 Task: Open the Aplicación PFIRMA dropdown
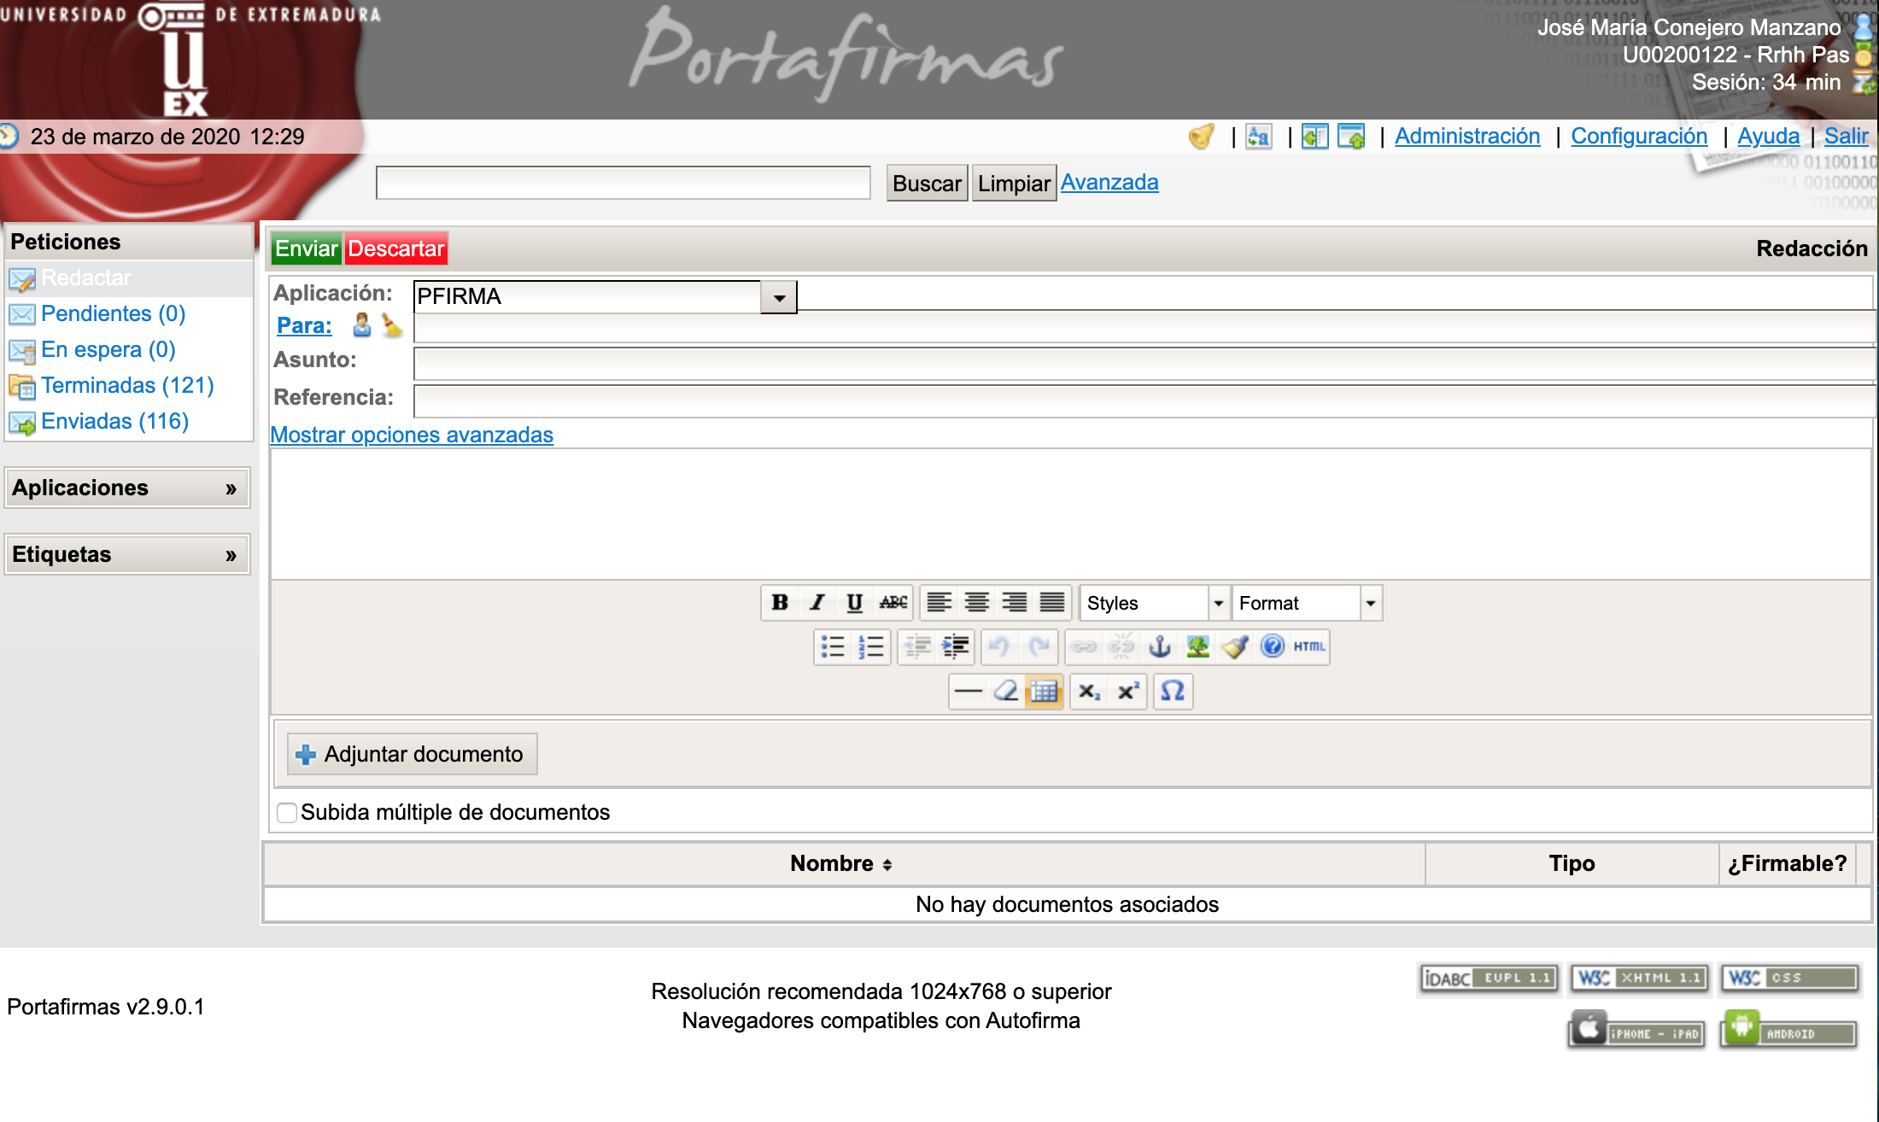[778, 297]
